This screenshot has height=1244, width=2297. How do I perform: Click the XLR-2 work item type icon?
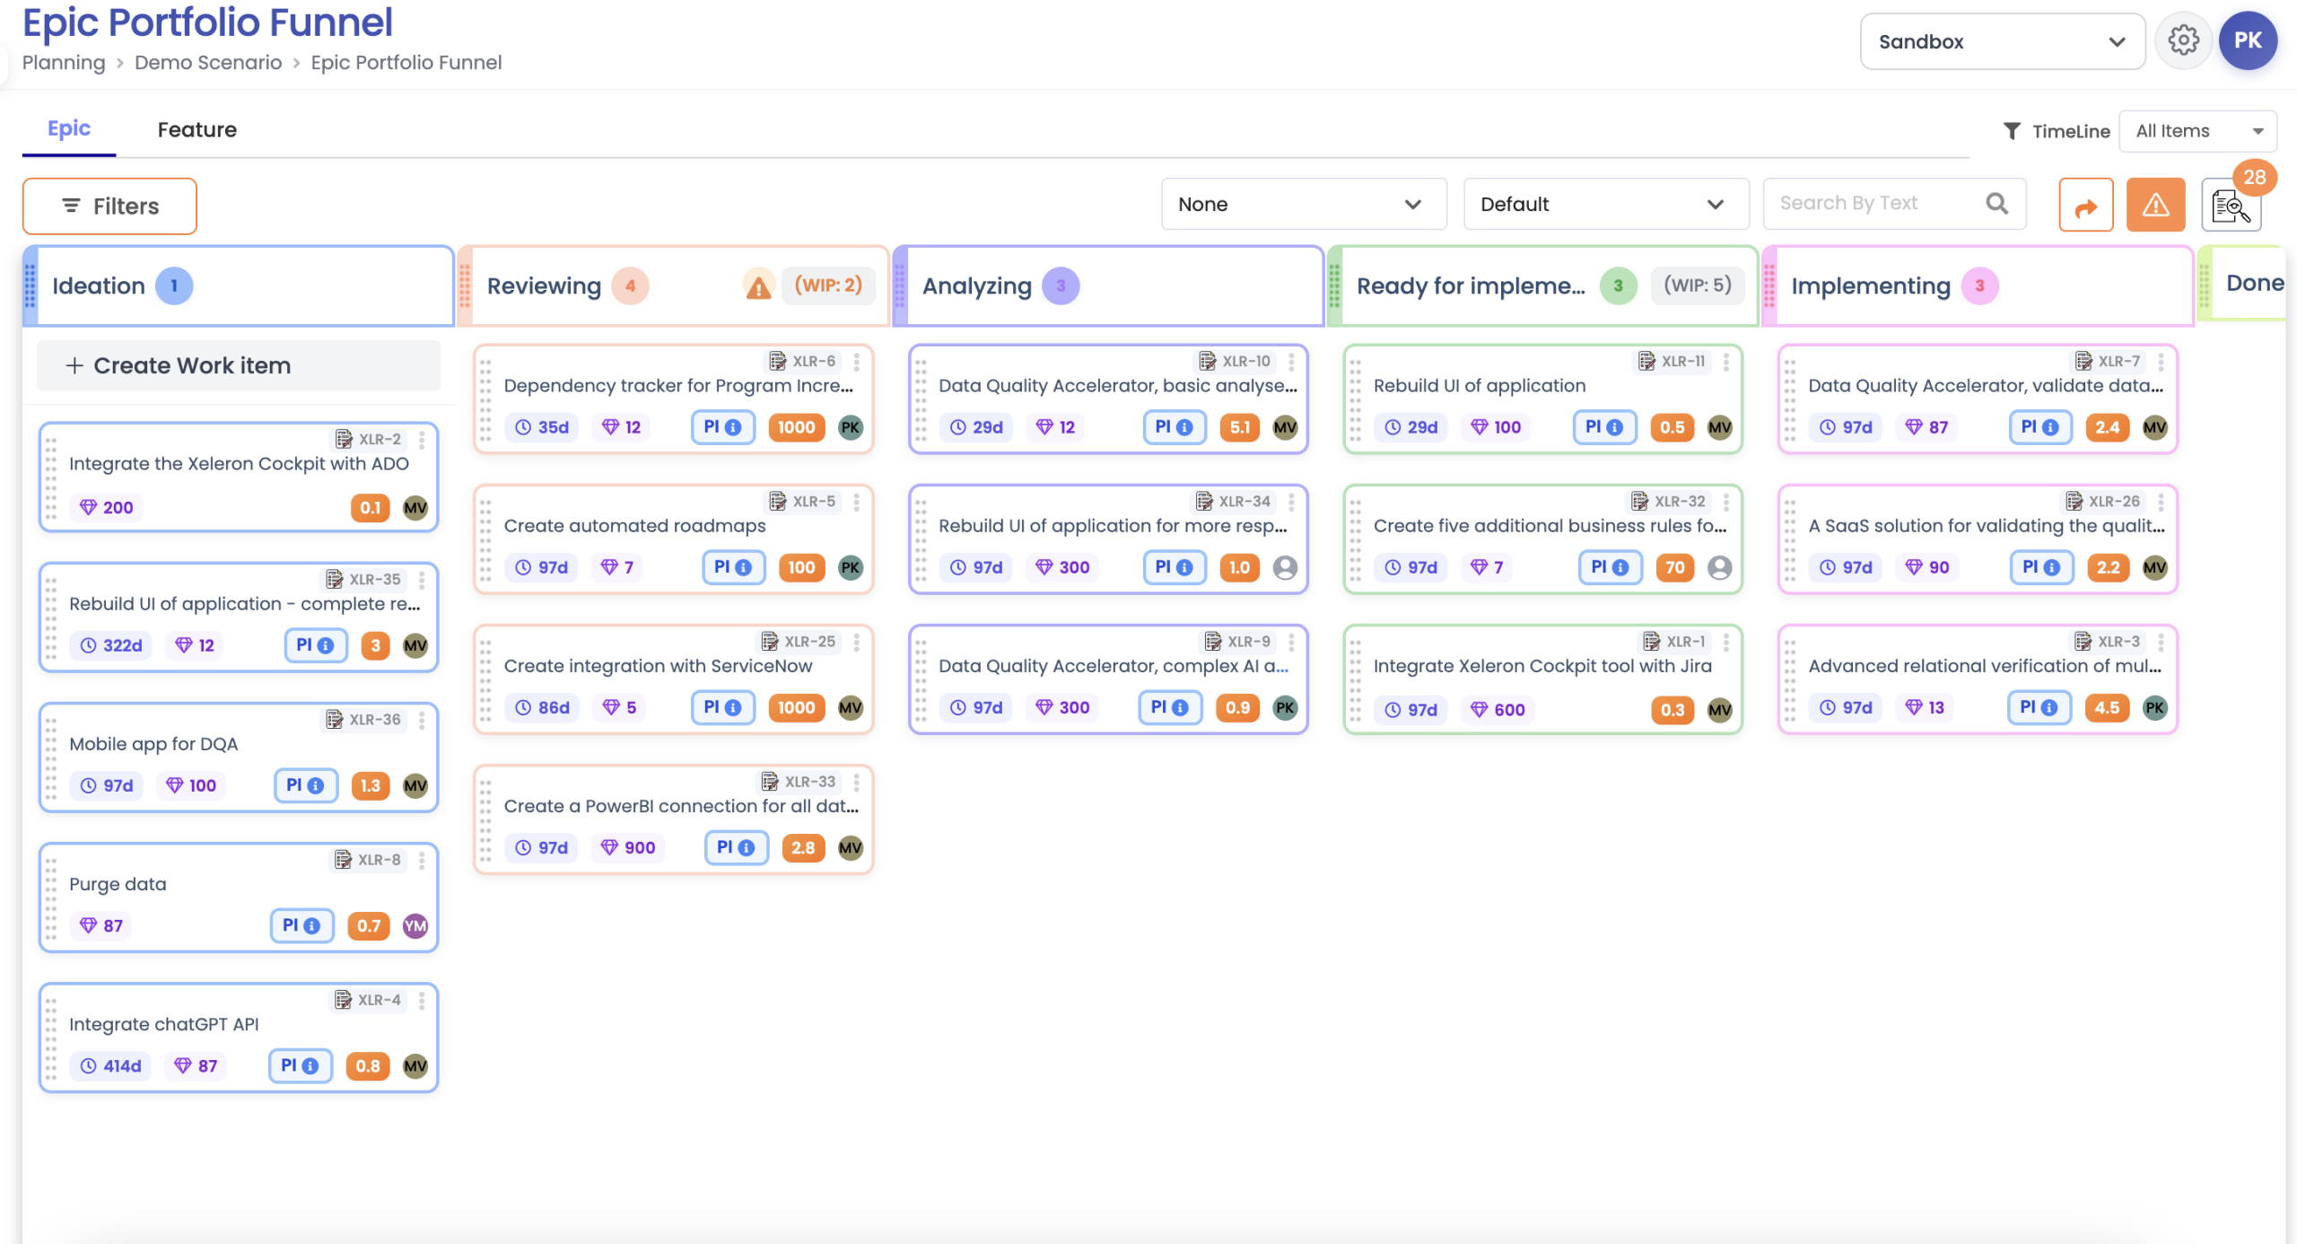(344, 439)
